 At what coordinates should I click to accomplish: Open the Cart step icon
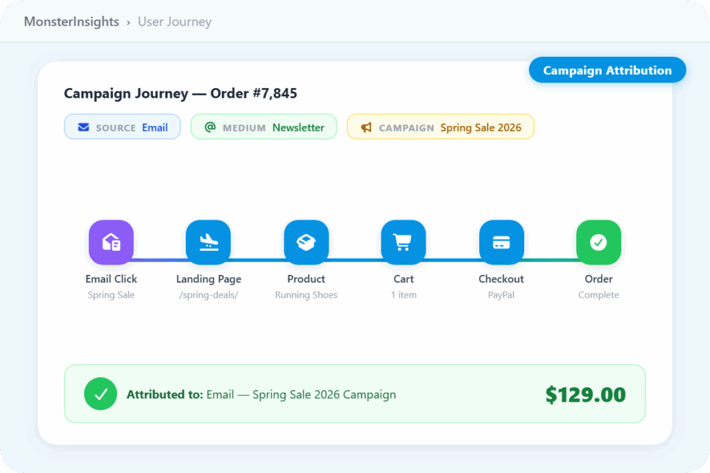[x=403, y=242]
